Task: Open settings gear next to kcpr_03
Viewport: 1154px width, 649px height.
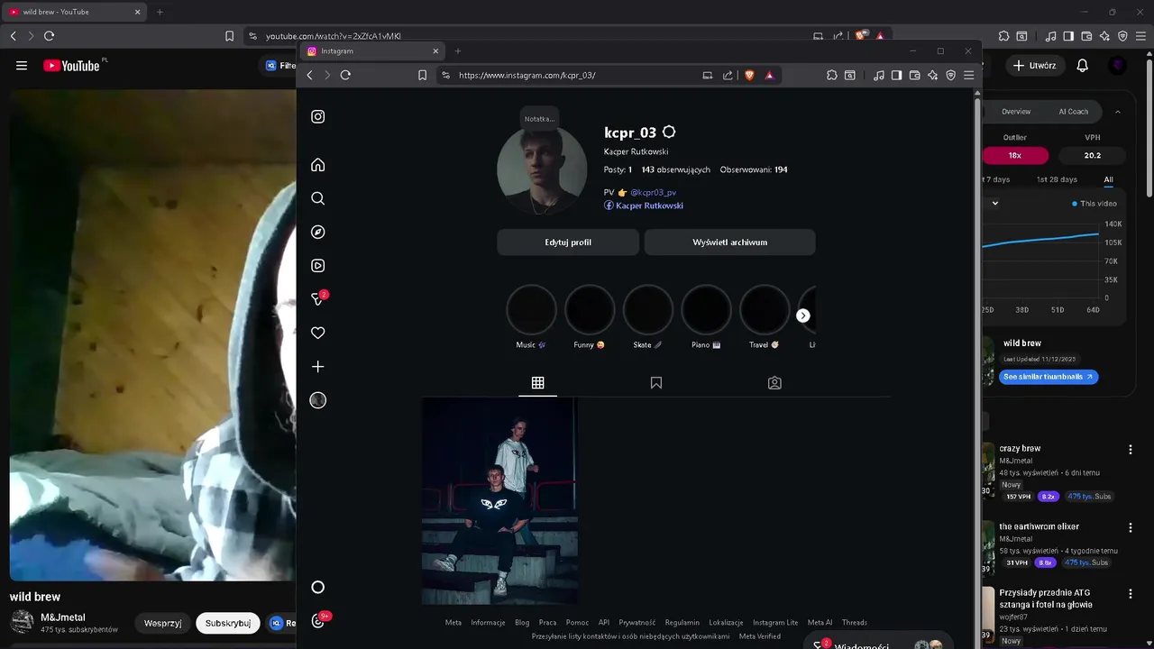Action: tap(669, 133)
